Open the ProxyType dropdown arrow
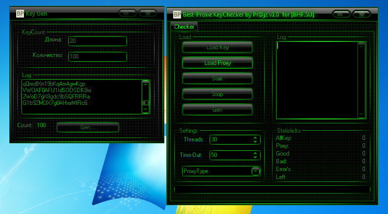The height and width of the screenshot is (214, 388). coord(255,171)
